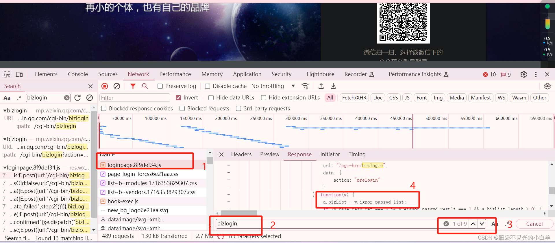This screenshot has height=243, width=555.
Task: Open the Initiator tab
Action: [x=330, y=155]
